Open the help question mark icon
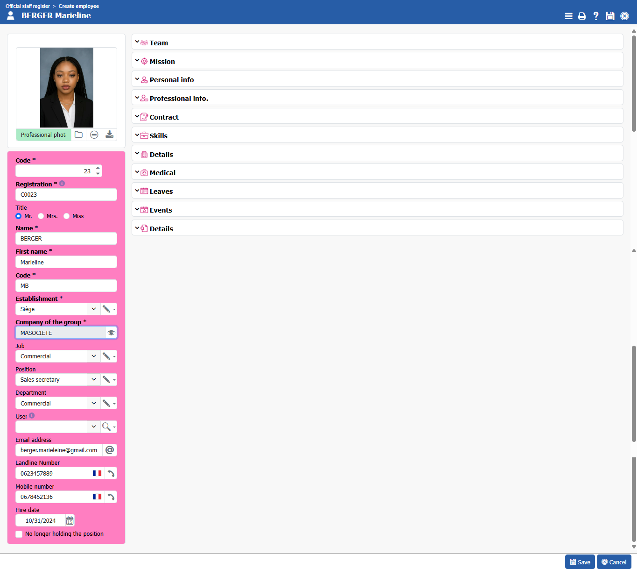 (x=596, y=16)
